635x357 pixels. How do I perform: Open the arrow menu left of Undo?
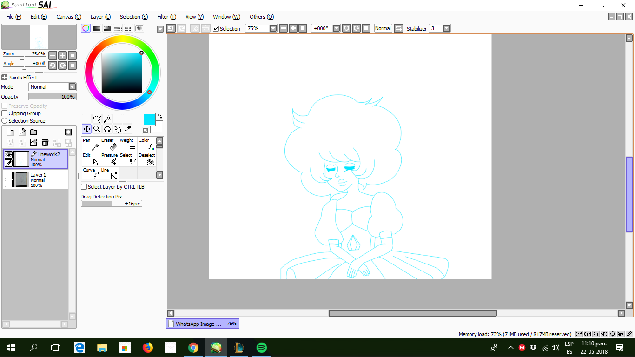pyautogui.click(x=160, y=29)
